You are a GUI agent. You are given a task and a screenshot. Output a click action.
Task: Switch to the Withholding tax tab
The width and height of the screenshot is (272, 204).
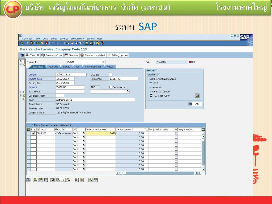(93, 67)
